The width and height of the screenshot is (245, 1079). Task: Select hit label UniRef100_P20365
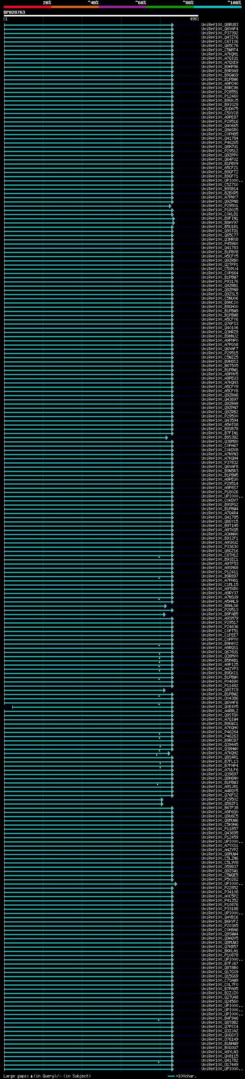(x=220, y=926)
